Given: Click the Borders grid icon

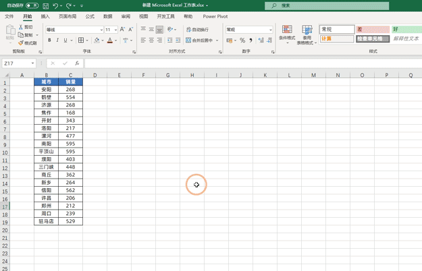Looking at the screenshot, I should point(81,40).
